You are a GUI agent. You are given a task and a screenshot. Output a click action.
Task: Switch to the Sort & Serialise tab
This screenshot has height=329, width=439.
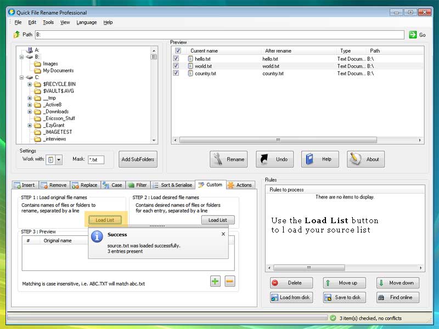[173, 185]
